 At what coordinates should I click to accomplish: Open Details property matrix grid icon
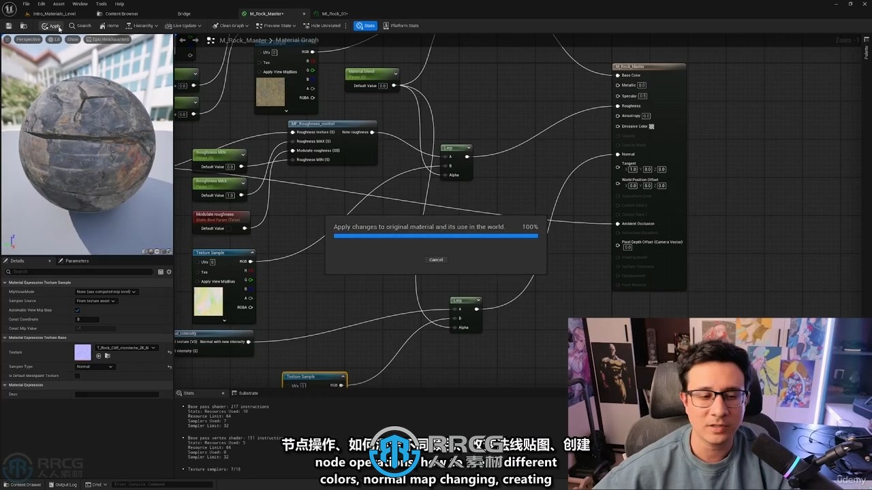click(161, 272)
